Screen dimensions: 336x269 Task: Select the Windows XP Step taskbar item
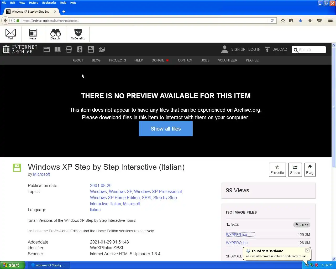[49, 265]
